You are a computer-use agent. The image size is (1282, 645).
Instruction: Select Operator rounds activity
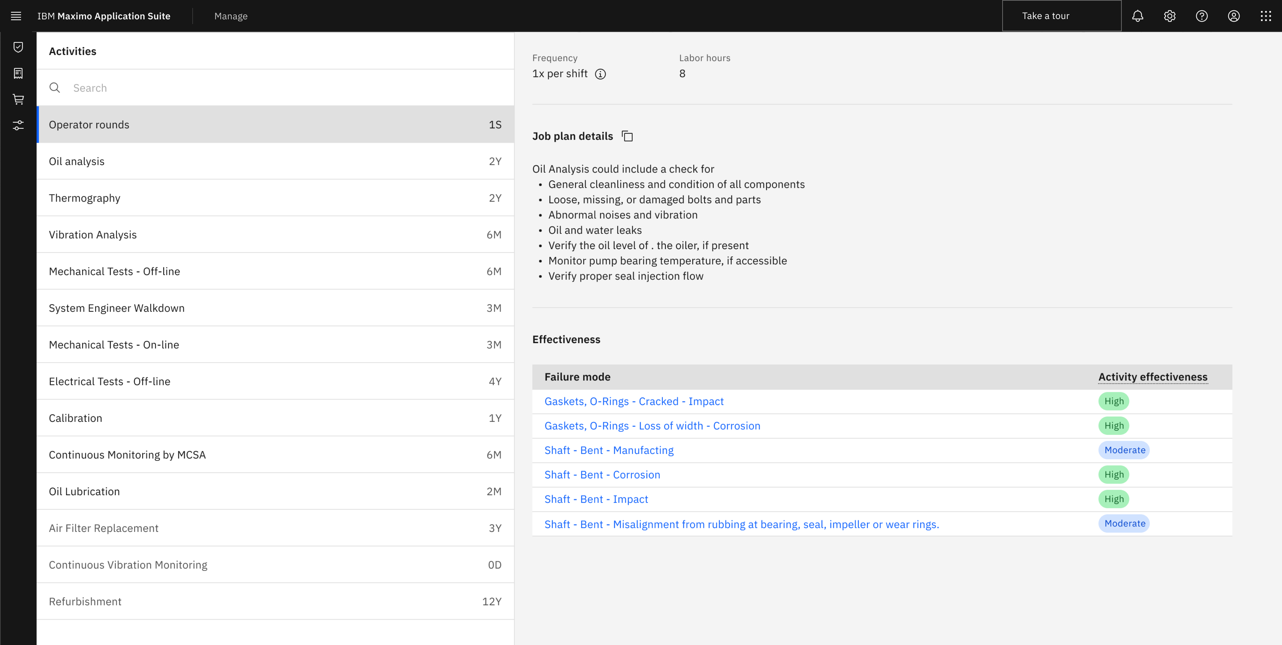coord(276,124)
